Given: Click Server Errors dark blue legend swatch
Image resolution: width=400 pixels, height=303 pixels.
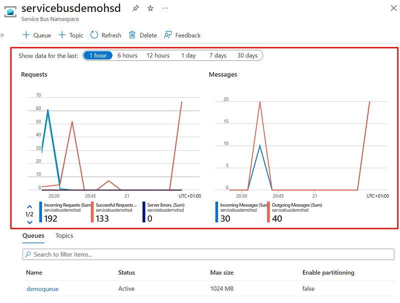Looking at the screenshot, I should click(x=144, y=212).
